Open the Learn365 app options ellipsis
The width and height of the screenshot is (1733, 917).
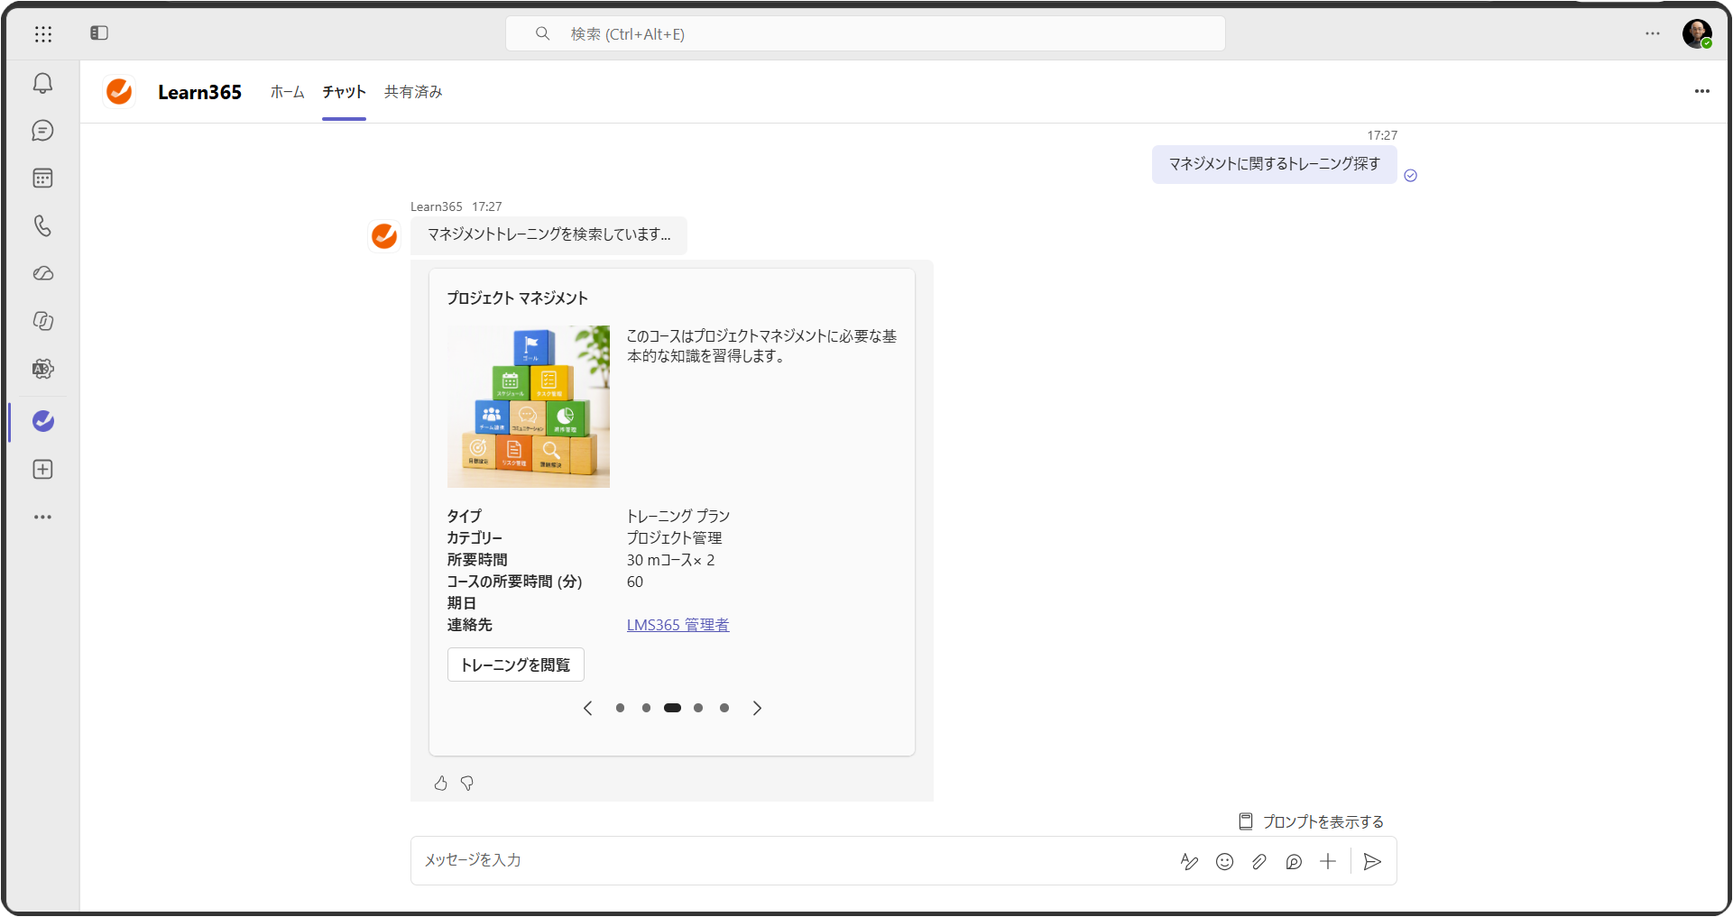coord(1702,91)
